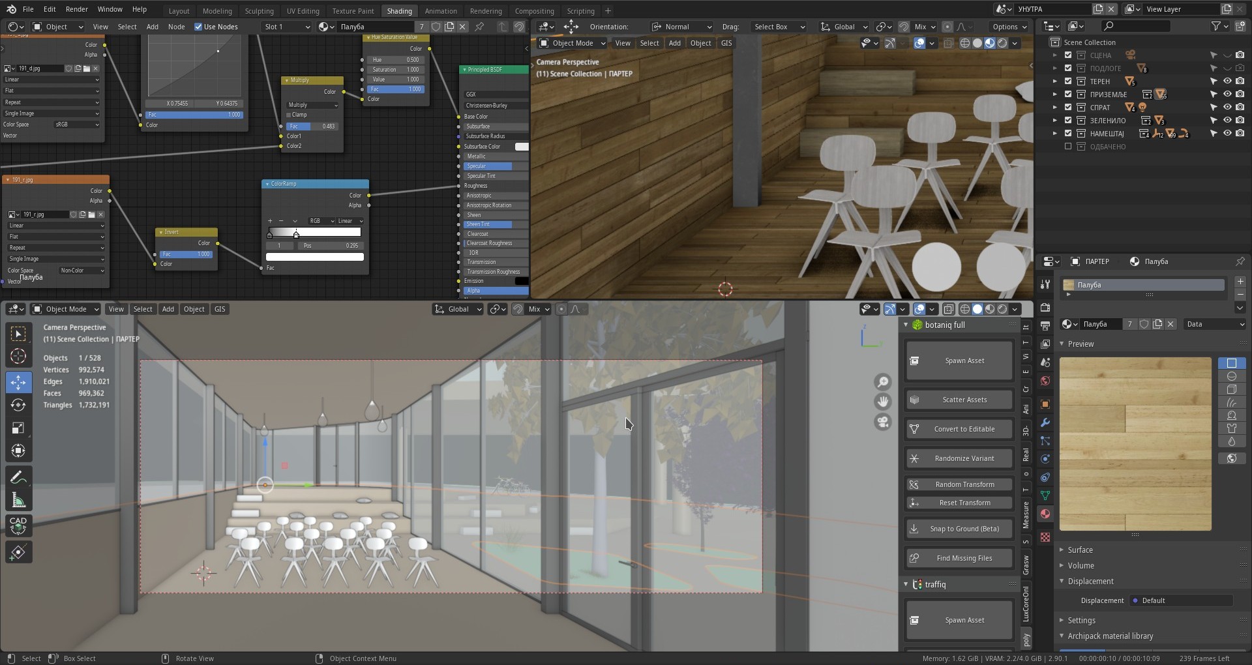Enable the ОДБАЧЕНО collection checkbox
1252x665 pixels.
coord(1068,147)
